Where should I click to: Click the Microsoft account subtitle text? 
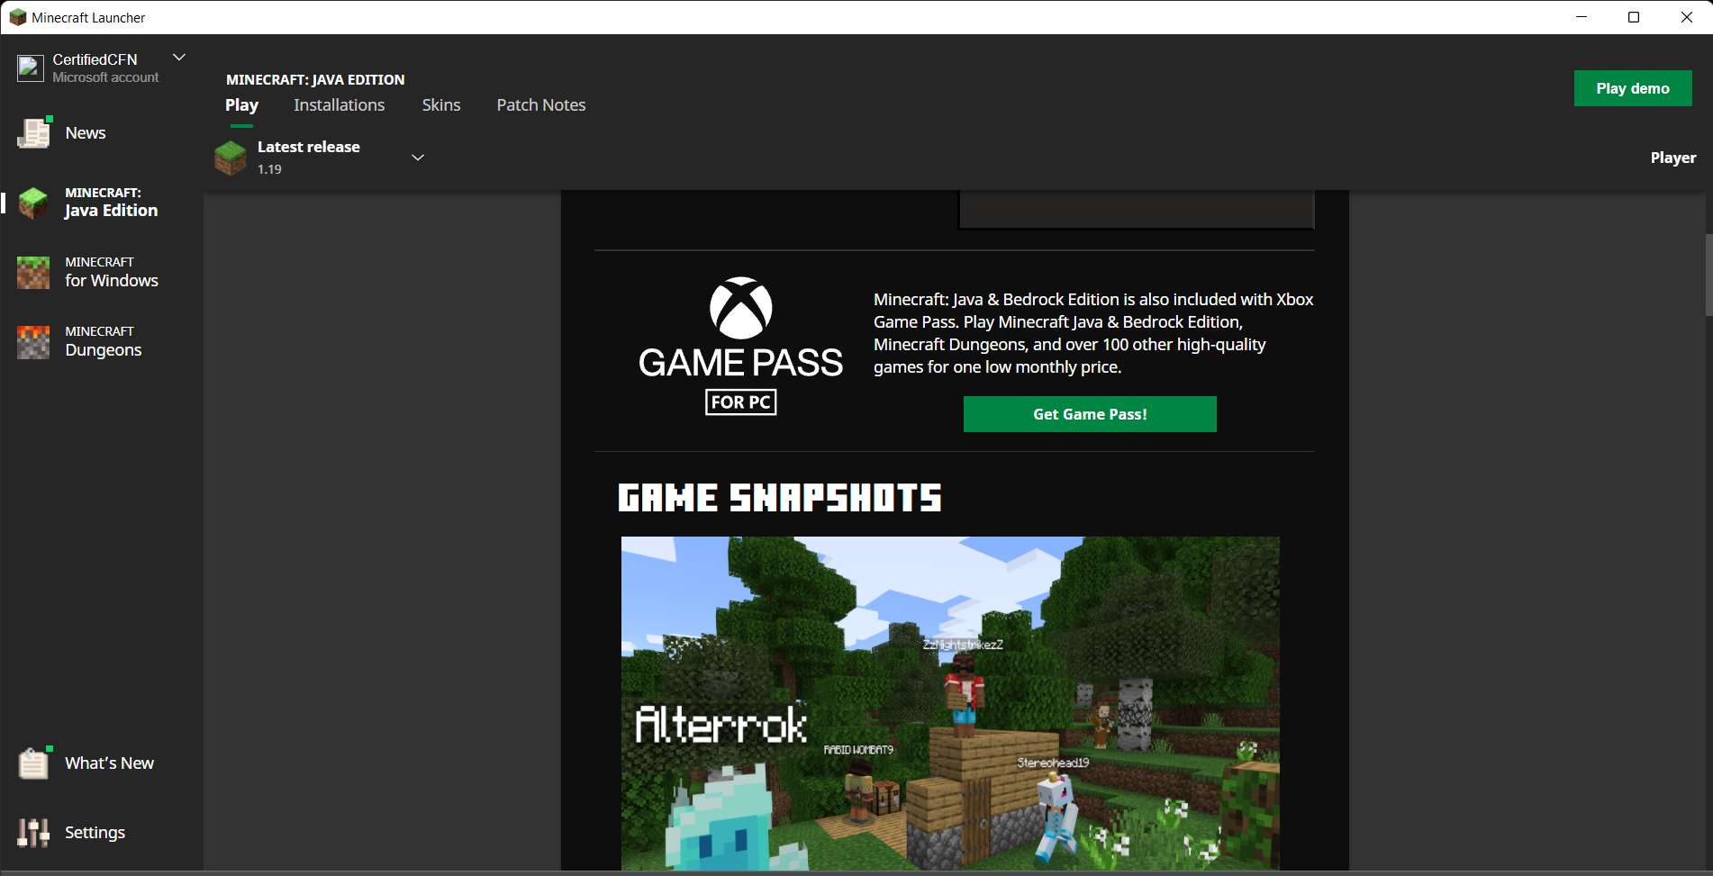[x=105, y=77]
